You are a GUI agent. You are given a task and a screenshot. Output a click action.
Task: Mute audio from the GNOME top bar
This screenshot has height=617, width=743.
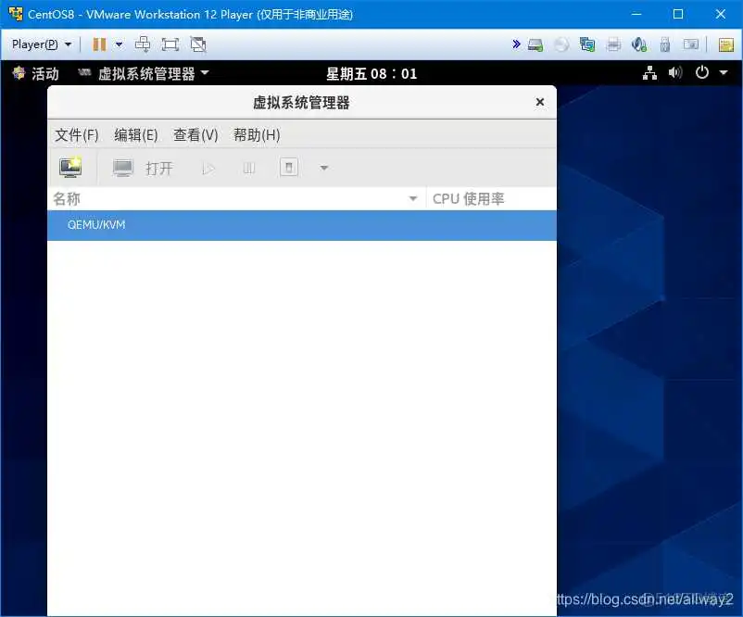click(x=675, y=72)
